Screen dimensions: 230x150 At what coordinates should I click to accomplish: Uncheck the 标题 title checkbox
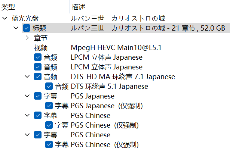27,28
